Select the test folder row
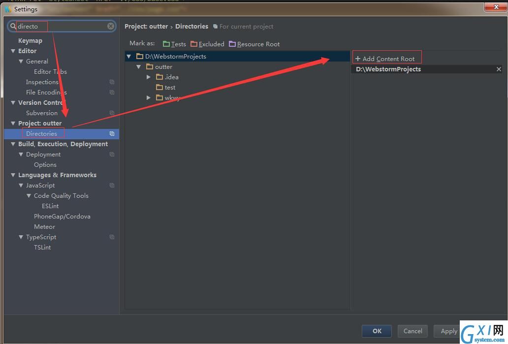This screenshot has height=344, width=508. 237,88
